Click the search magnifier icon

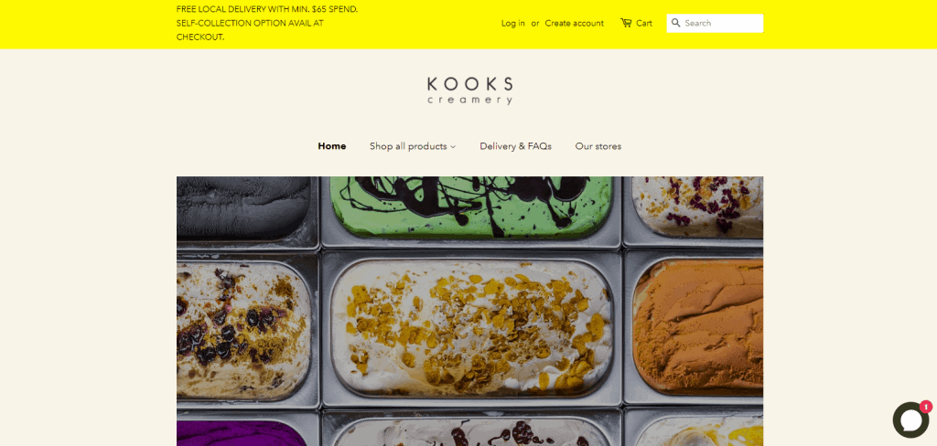(x=676, y=23)
